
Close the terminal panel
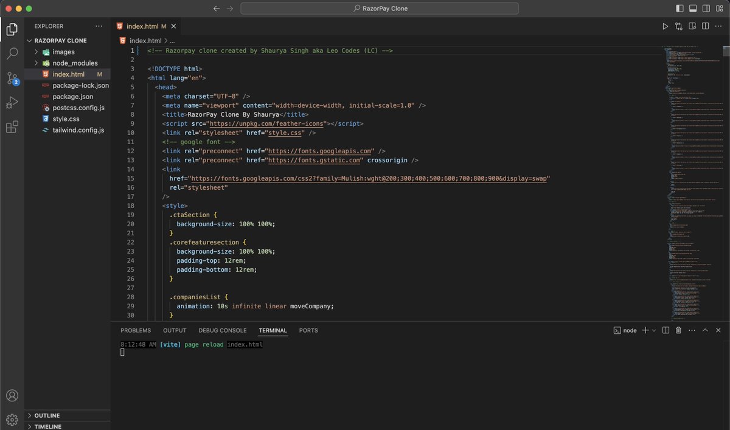(718, 330)
